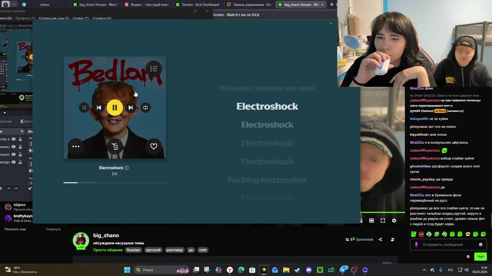The image size is (492, 276).
Task: Toggle repeat mode on the player
Action: (145, 108)
